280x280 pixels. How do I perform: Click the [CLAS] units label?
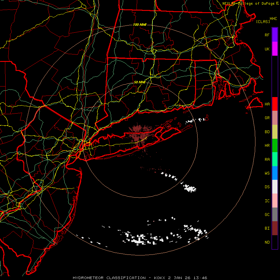tap(263, 21)
